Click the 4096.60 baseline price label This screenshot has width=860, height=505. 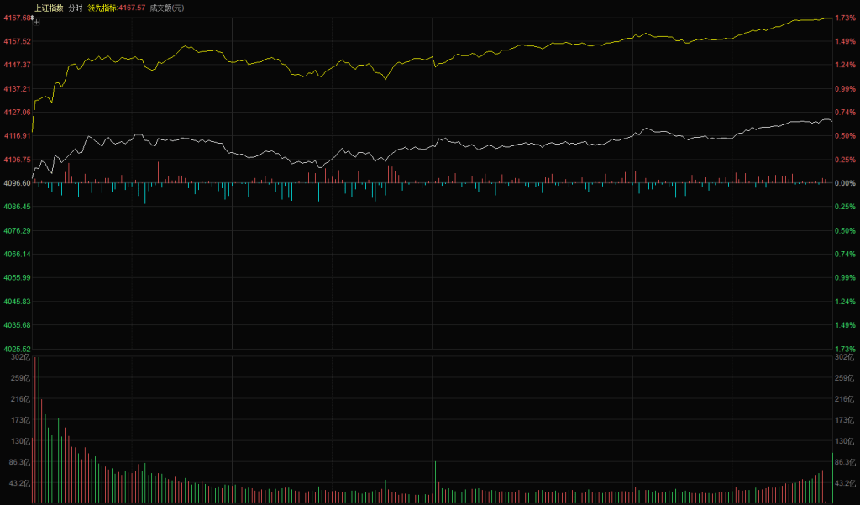(x=17, y=183)
